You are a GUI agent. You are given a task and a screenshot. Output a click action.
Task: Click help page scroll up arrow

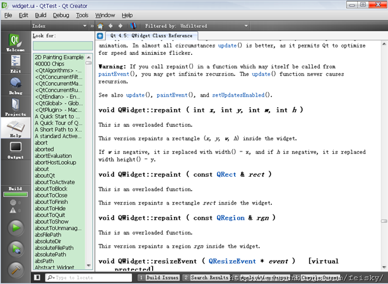(x=384, y=44)
